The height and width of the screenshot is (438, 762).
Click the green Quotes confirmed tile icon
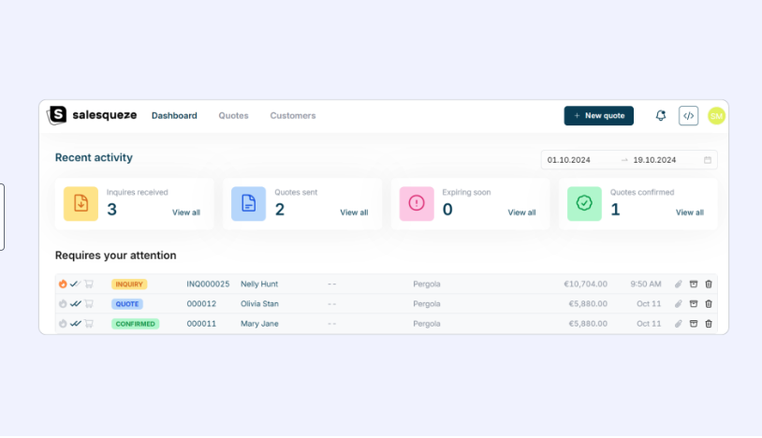(x=584, y=203)
